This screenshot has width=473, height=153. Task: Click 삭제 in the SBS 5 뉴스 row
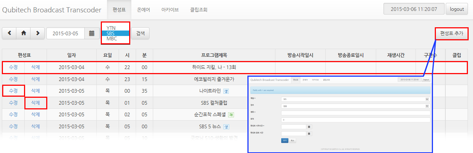[36, 126]
